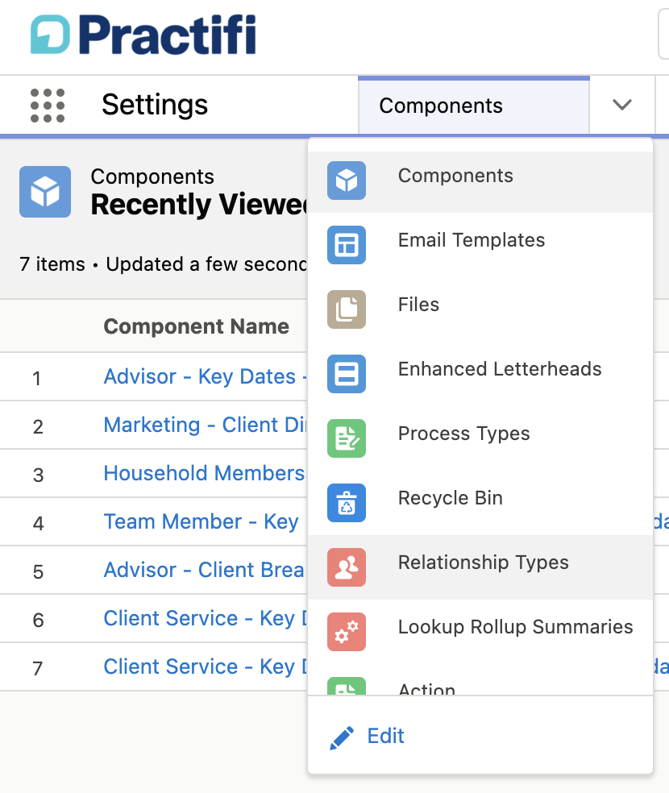This screenshot has height=793, width=669.
Task: Click Edit link at menu bottom
Action: point(385,736)
